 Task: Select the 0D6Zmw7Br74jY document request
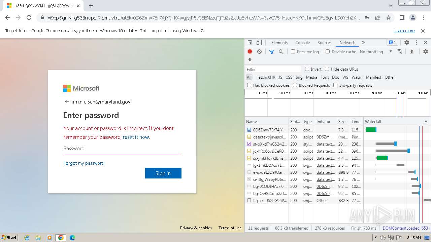tap(269, 130)
